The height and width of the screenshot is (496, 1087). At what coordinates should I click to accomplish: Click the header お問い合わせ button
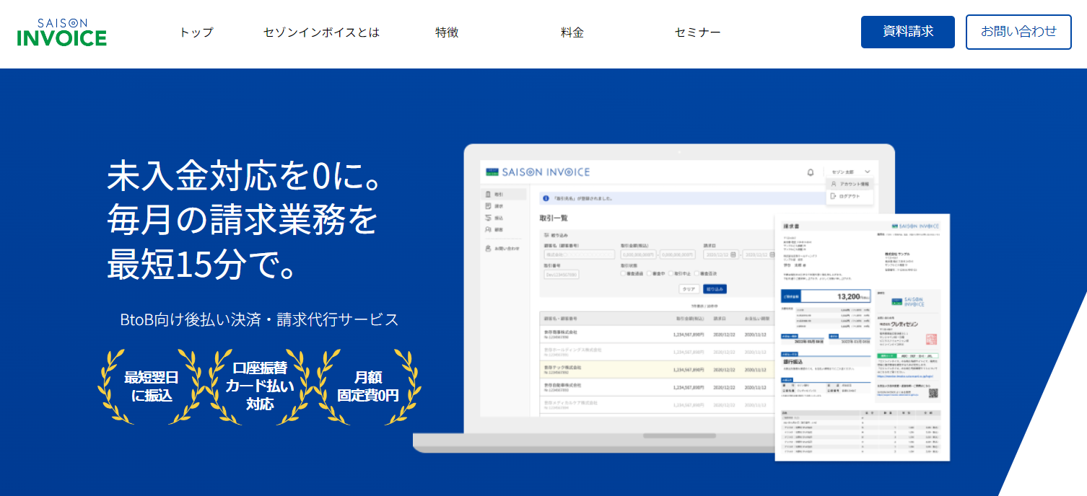click(x=1018, y=32)
